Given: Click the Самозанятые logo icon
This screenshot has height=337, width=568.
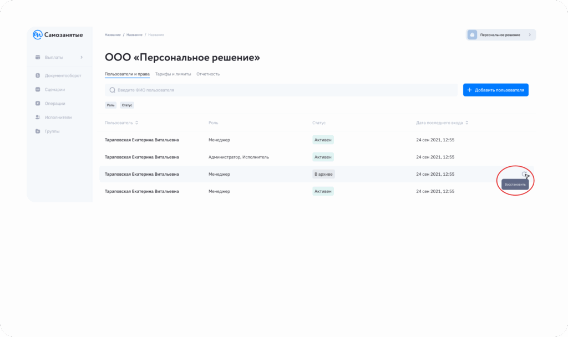Looking at the screenshot, I should point(38,35).
